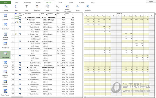Click the Electric resource row
Screen dimensions: 156x98
(x=34, y=92)
